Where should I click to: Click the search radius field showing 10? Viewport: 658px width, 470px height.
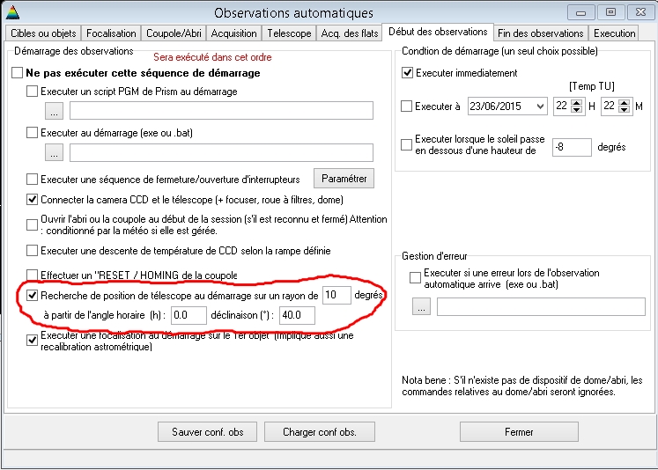click(x=336, y=295)
